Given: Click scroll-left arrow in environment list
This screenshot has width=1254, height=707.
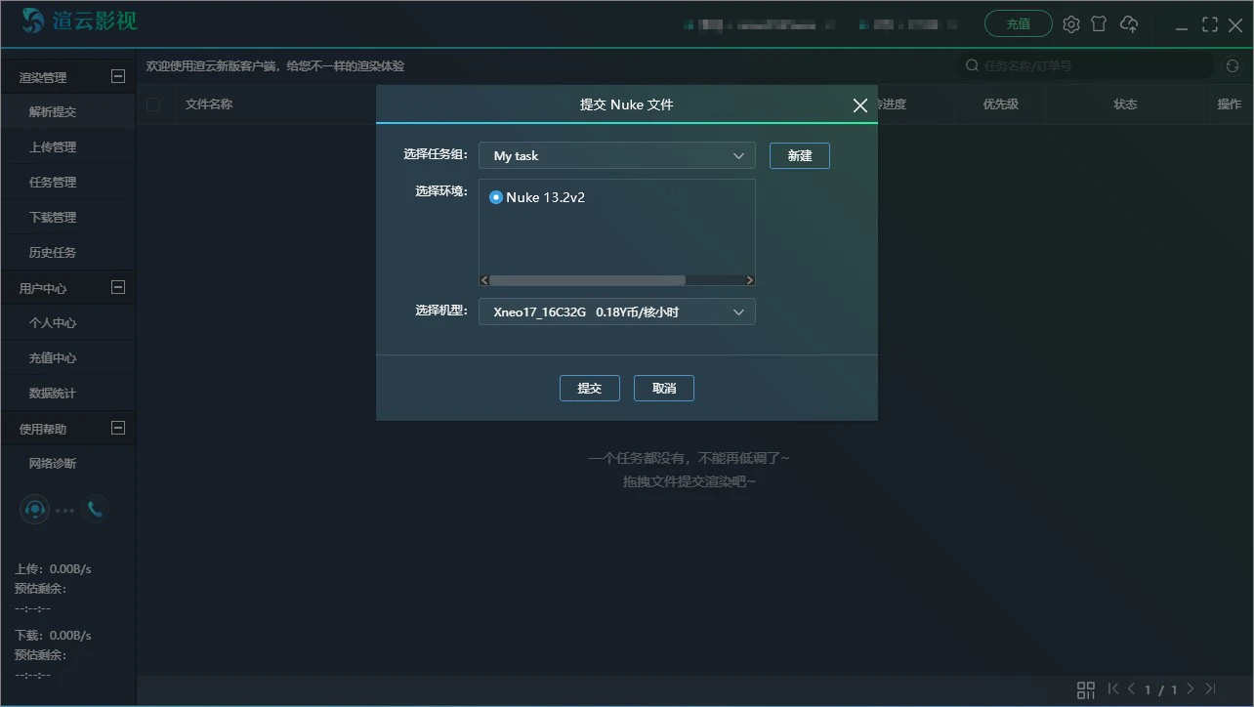Looking at the screenshot, I should pos(484,280).
